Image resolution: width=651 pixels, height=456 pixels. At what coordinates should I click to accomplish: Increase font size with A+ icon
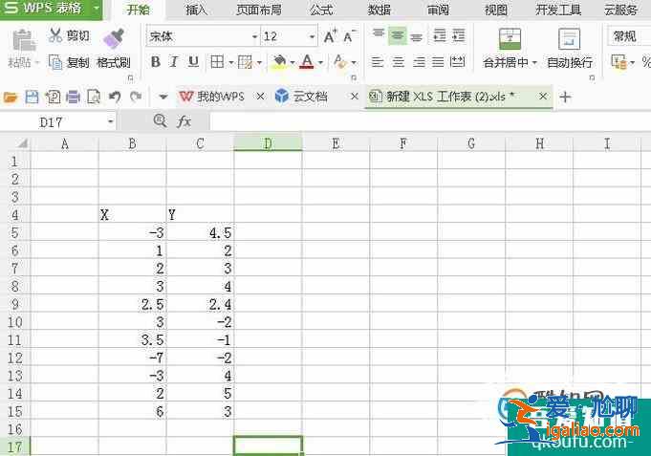[x=330, y=36]
